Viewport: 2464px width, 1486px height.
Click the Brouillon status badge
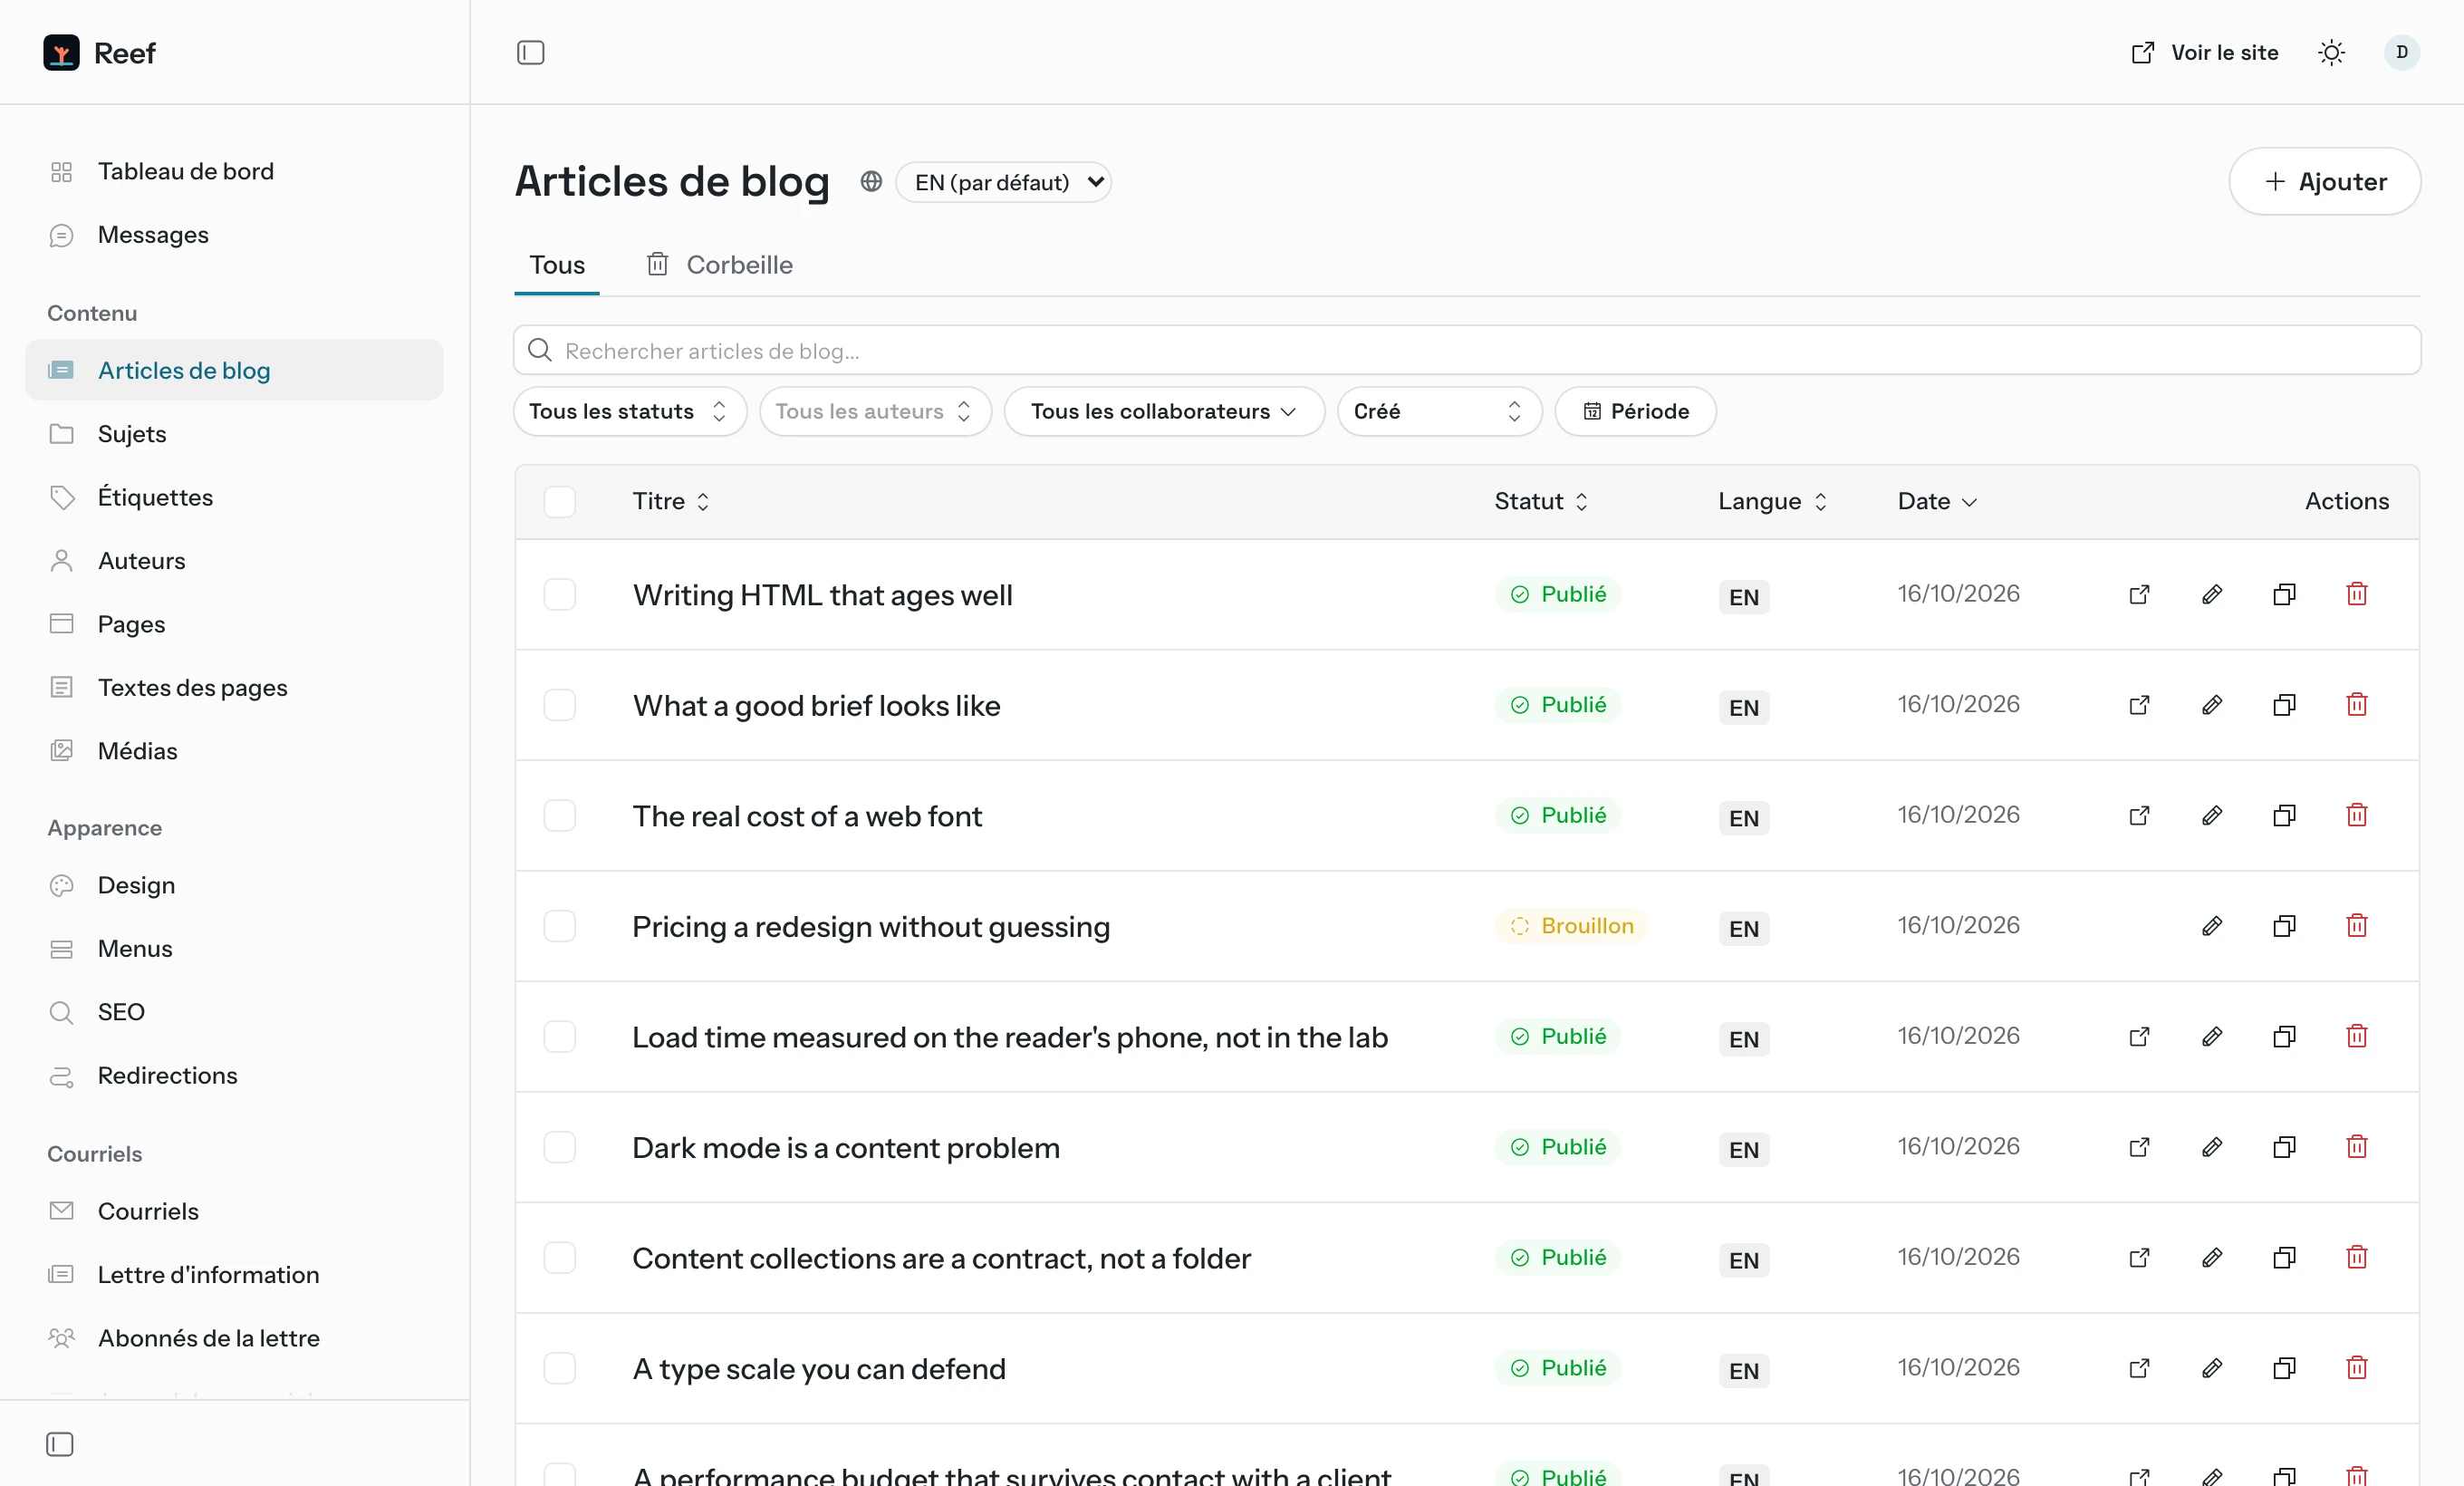click(x=1571, y=926)
